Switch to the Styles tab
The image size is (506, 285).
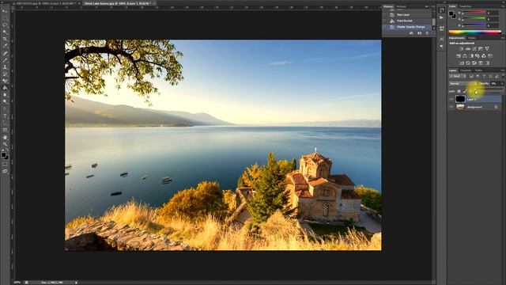coord(472,38)
